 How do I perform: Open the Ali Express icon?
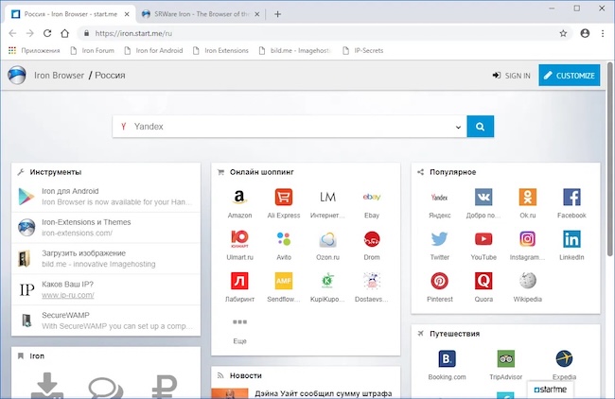click(284, 197)
